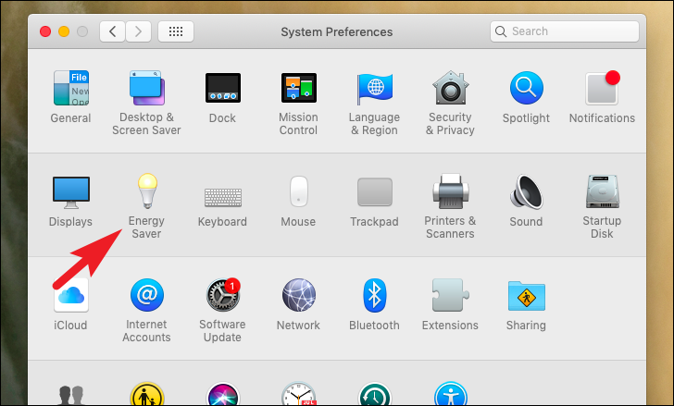Open the General preferences pane
This screenshot has width=674, height=406.
[71, 88]
